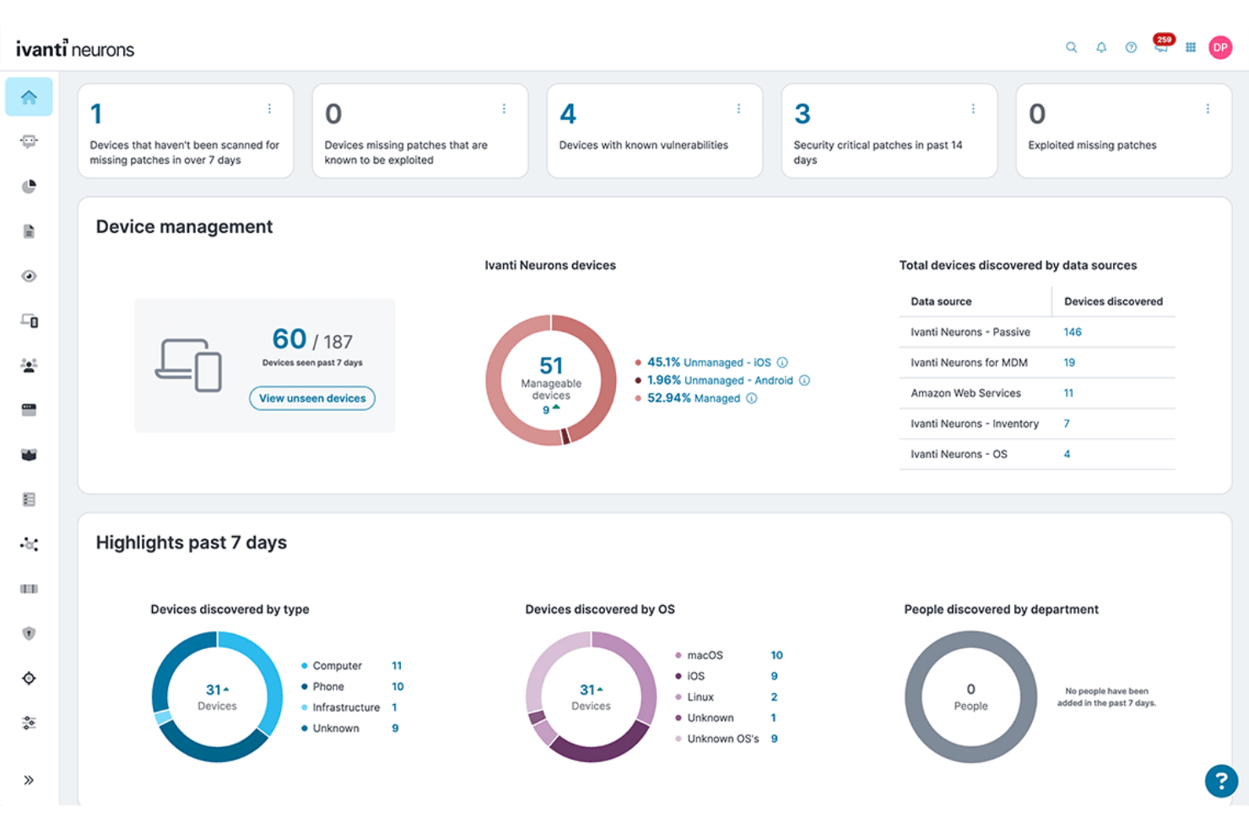Viewport: 1249px width, 833px height.
Task: Open the network nodes sidebar icon
Action: 29,544
